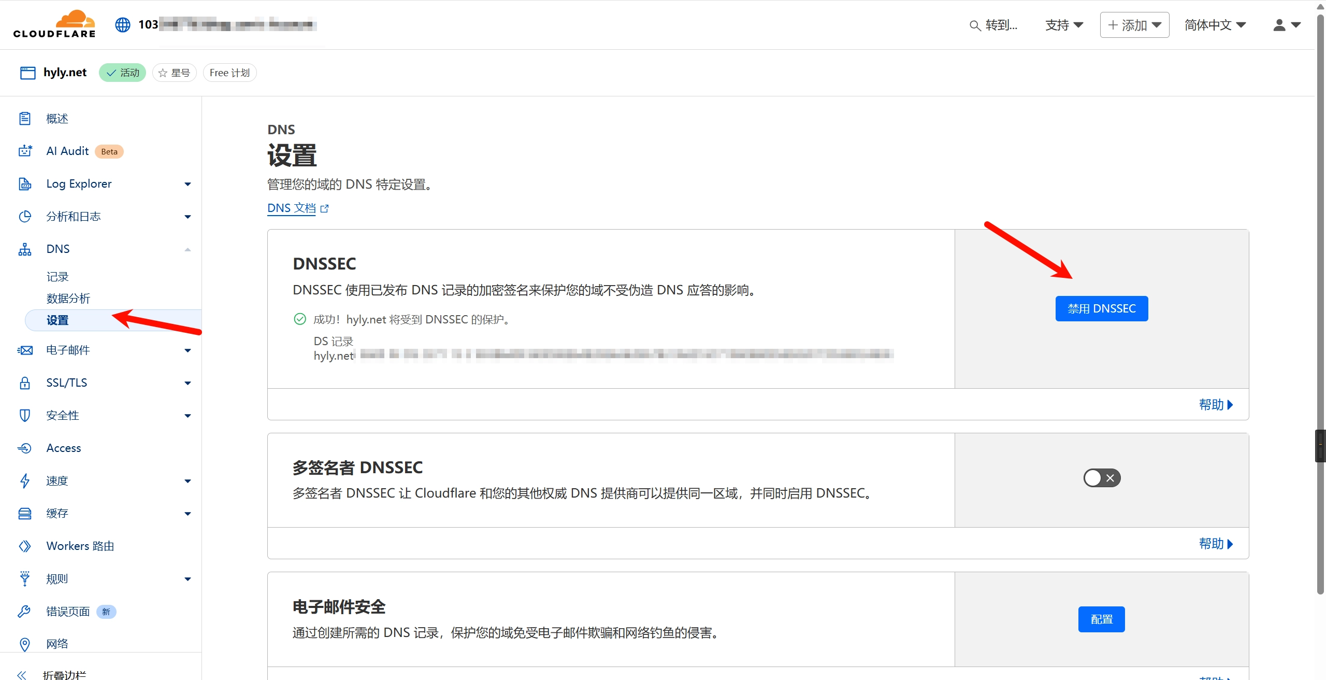
Task: Click the 转到... search field
Action: [x=993, y=25]
